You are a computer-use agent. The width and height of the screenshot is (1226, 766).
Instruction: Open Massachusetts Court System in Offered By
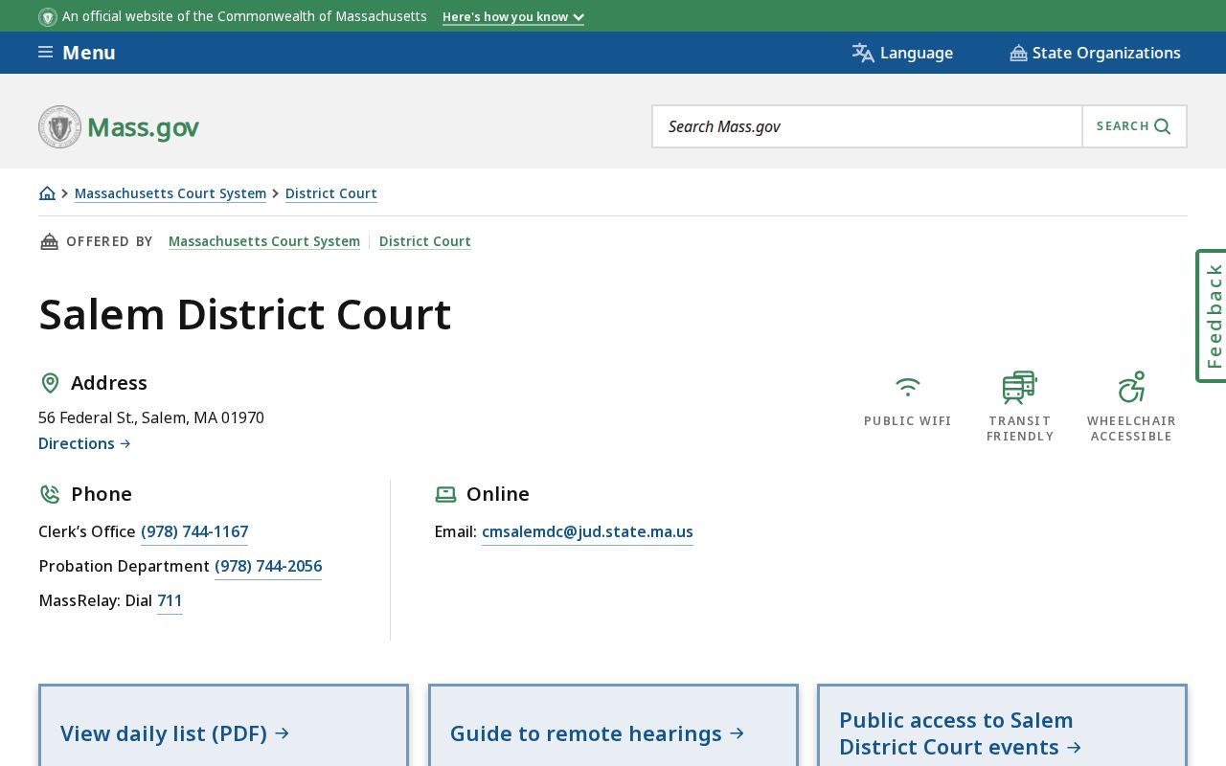[x=264, y=241]
